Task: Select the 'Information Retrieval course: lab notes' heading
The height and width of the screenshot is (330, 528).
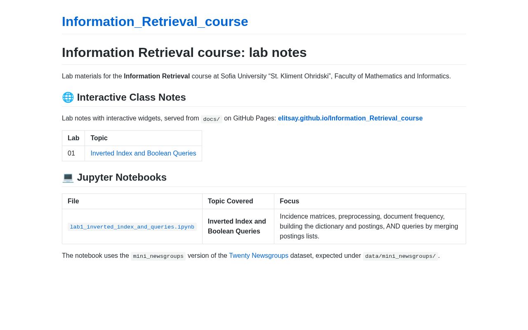Action: pyautogui.click(x=184, y=52)
